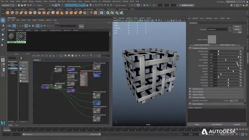Click the Load Attributes button
Screen dimensions: 249x140
pos(217,124)
